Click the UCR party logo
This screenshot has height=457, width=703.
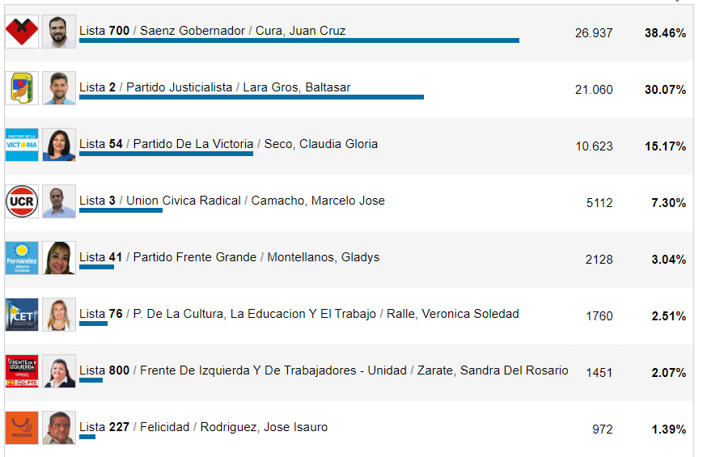22,201
